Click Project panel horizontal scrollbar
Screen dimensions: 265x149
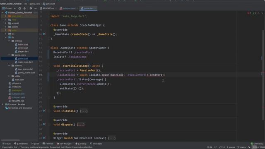[x=10, y=140]
